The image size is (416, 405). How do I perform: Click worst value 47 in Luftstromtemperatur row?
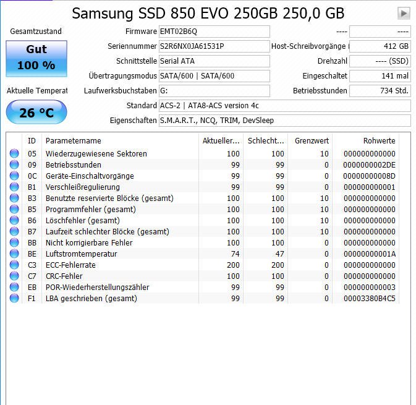click(279, 254)
